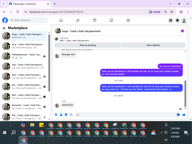
Task: Show hidden system tray icons chevron
Action: [162, 132]
